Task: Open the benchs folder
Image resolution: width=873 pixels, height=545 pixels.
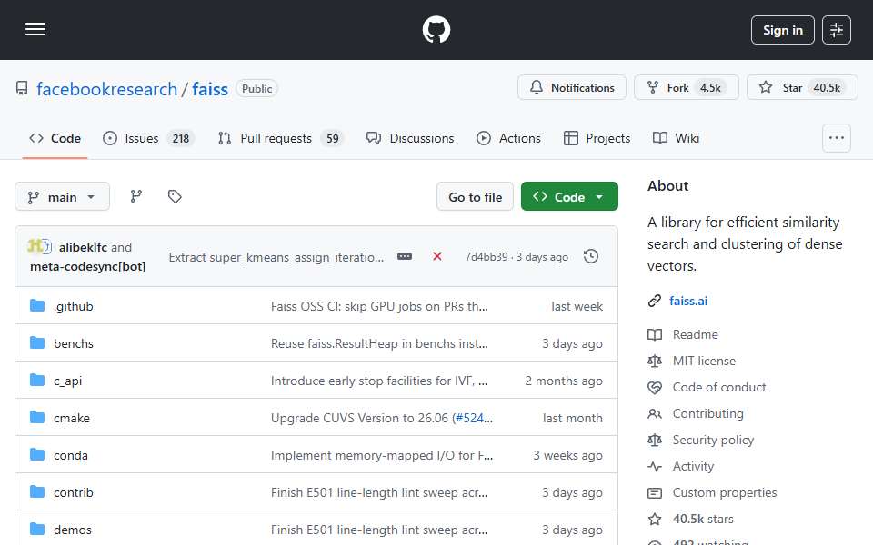Action: [x=74, y=343]
